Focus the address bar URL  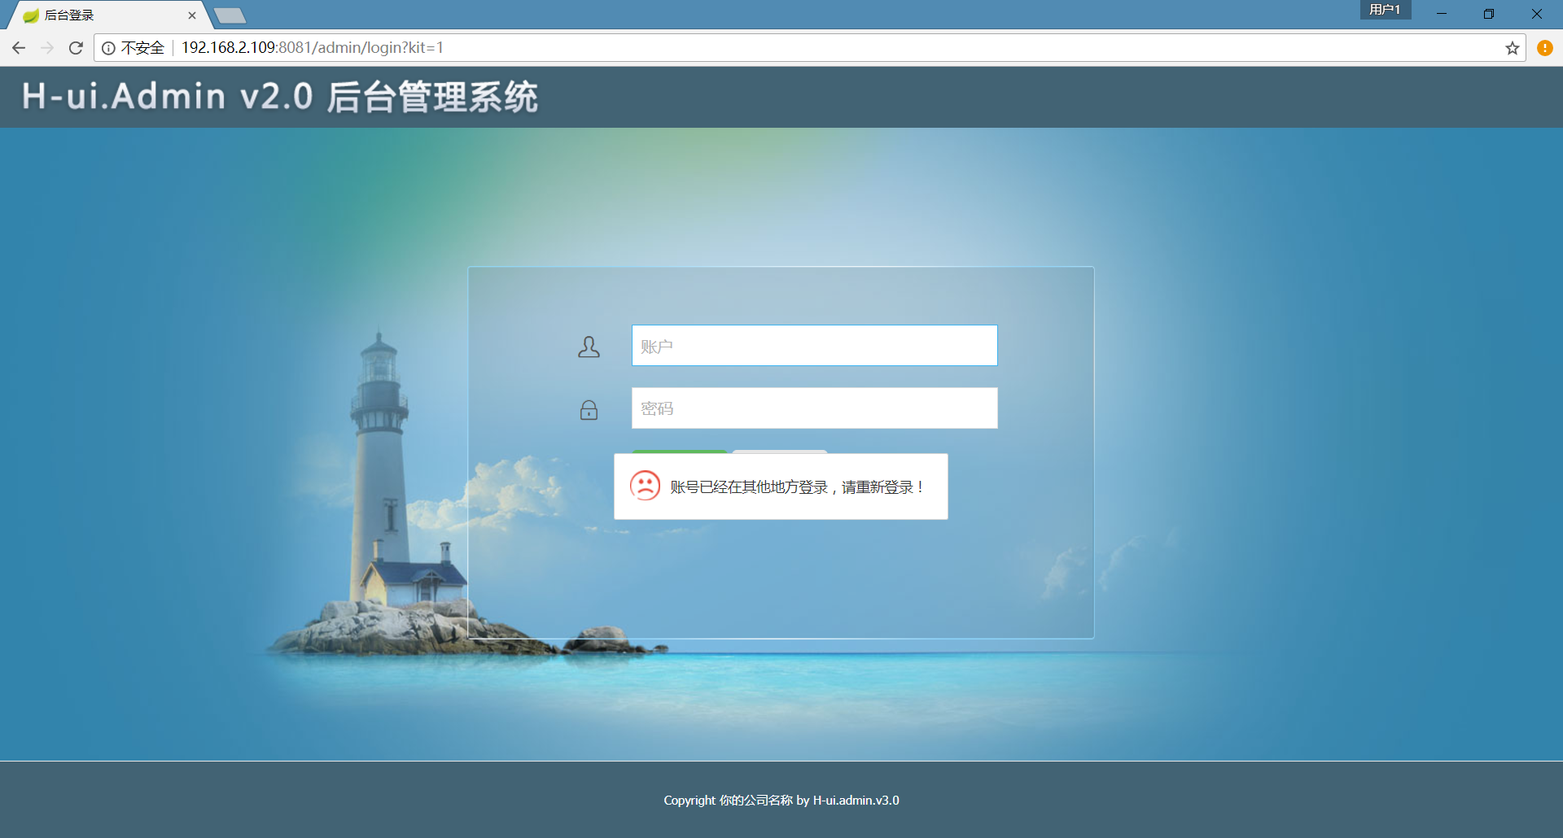coord(313,48)
